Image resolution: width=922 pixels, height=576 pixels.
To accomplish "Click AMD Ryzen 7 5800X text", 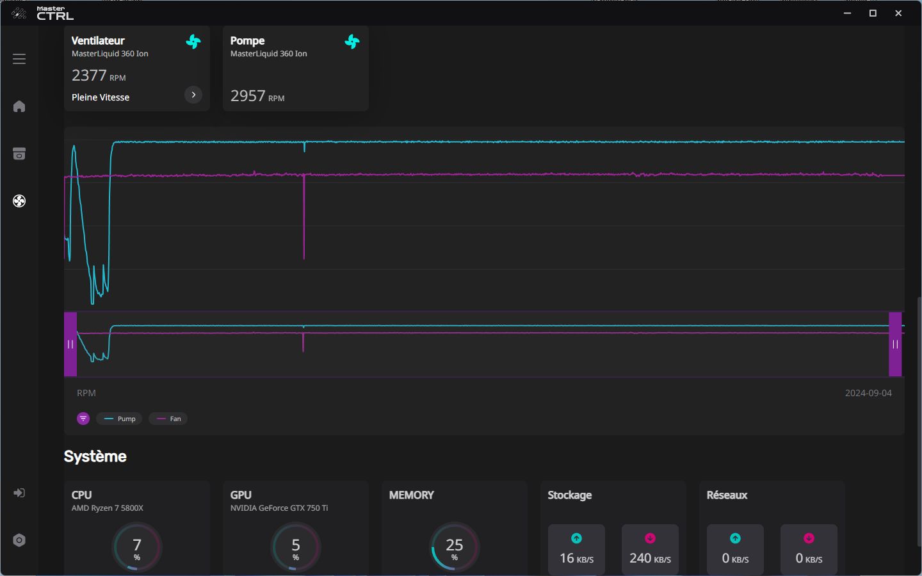I will click(108, 508).
